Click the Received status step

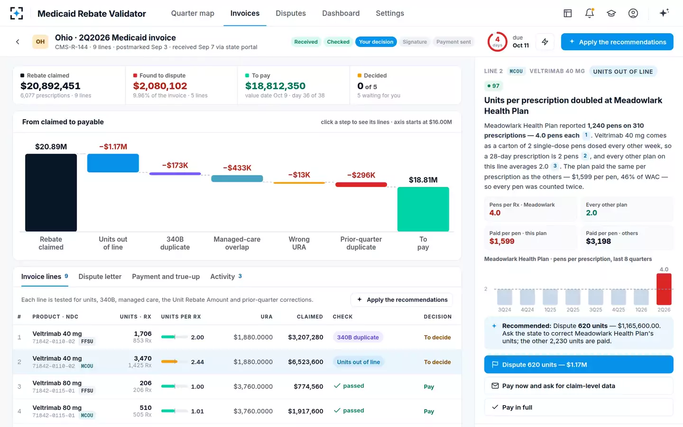pyautogui.click(x=306, y=42)
